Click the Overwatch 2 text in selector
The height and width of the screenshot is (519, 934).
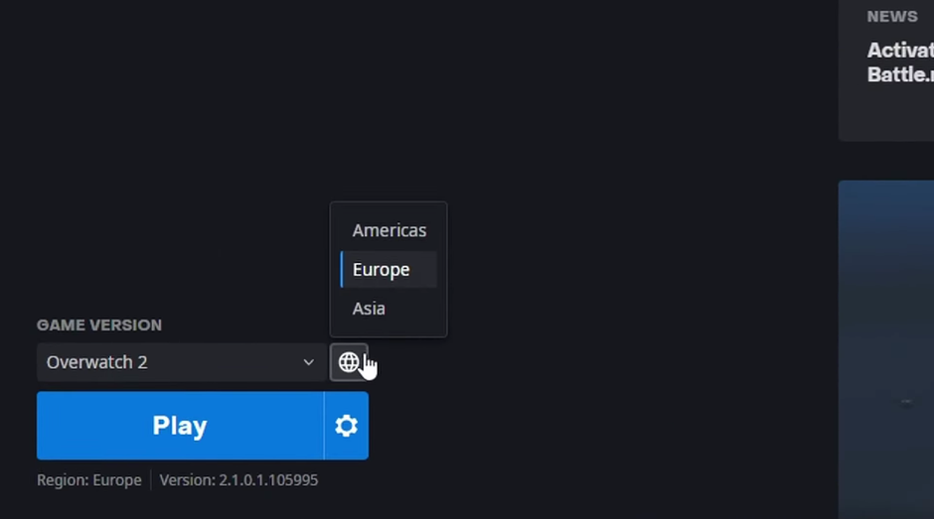click(x=97, y=362)
